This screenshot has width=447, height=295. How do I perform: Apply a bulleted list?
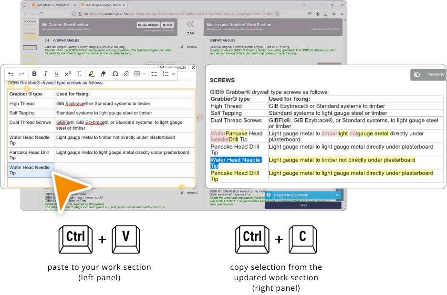coord(154,74)
